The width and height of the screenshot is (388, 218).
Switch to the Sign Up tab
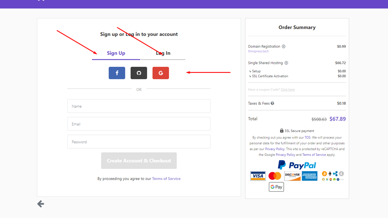[116, 53]
